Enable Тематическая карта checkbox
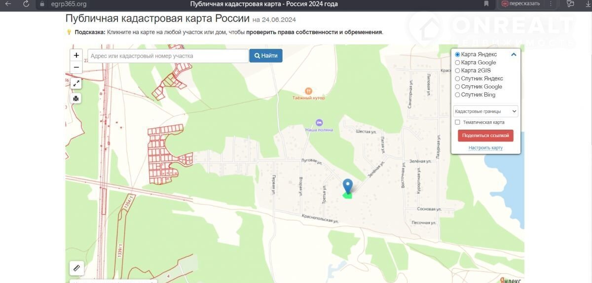This screenshot has height=283, width=592. pyautogui.click(x=457, y=122)
